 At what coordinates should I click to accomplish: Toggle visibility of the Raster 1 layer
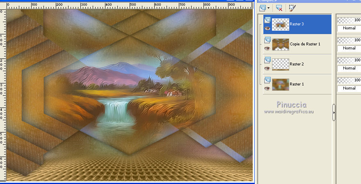click(x=267, y=88)
